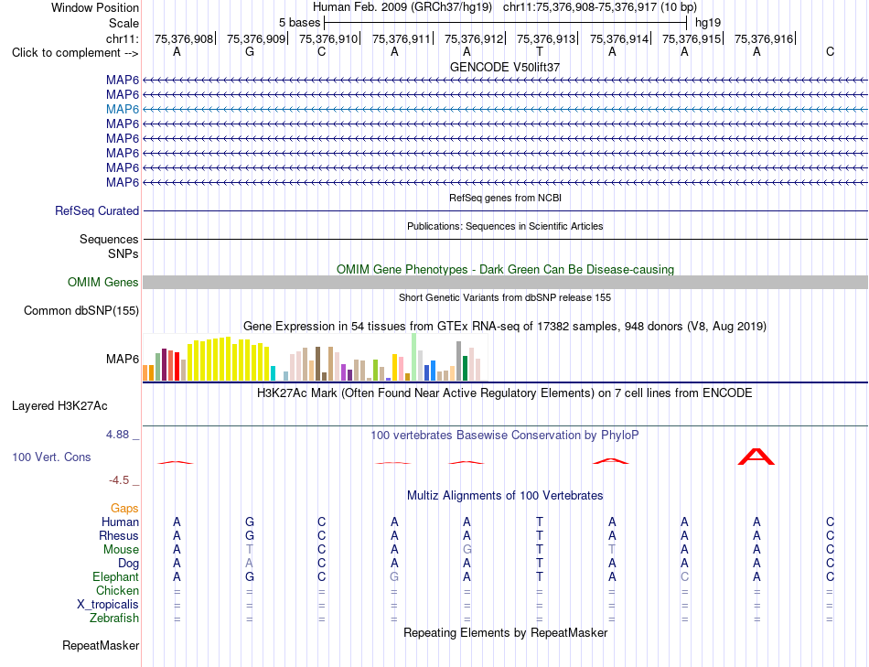Open the RefSeq Curated track label
The image size is (869, 667).
point(97,210)
